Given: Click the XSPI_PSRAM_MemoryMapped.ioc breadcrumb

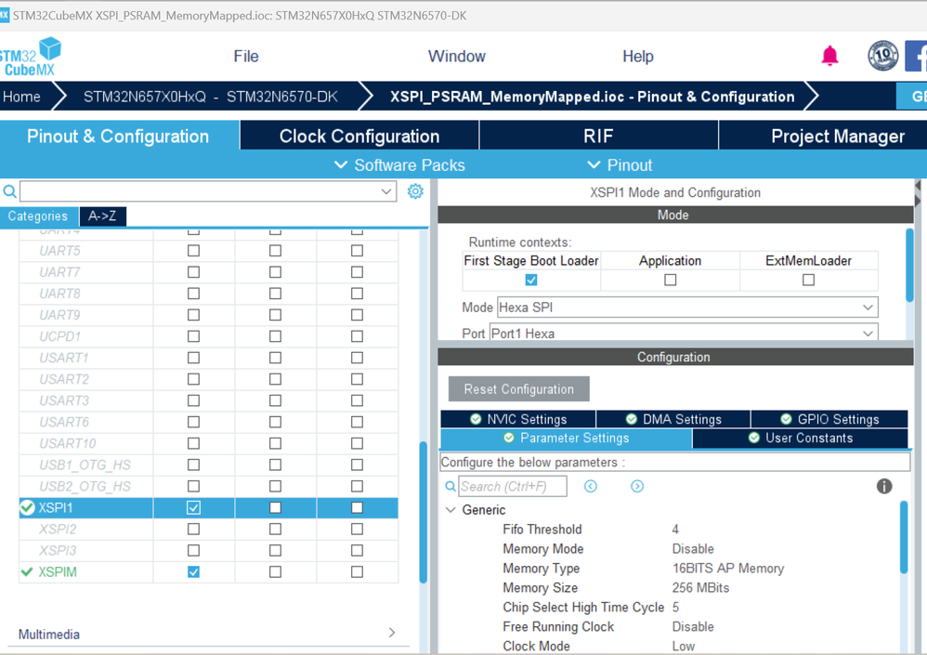Looking at the screenshot, I should tap(592, 97).
